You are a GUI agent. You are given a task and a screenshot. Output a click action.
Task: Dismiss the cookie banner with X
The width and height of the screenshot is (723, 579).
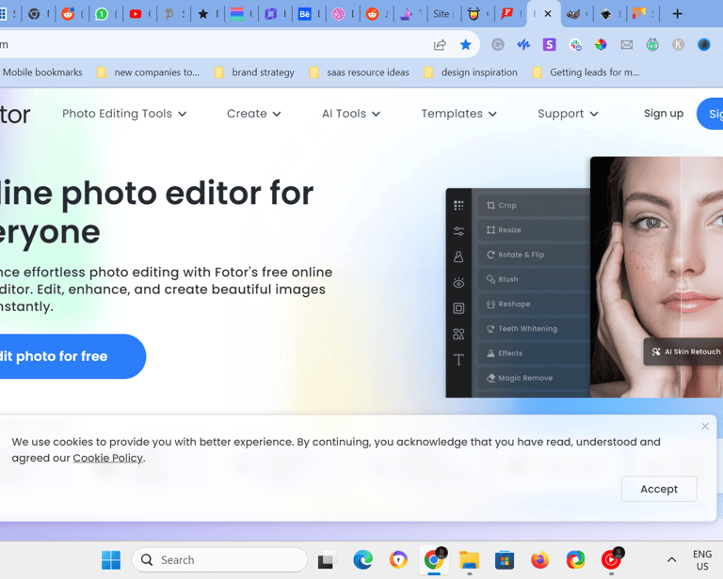click(704, 426)
